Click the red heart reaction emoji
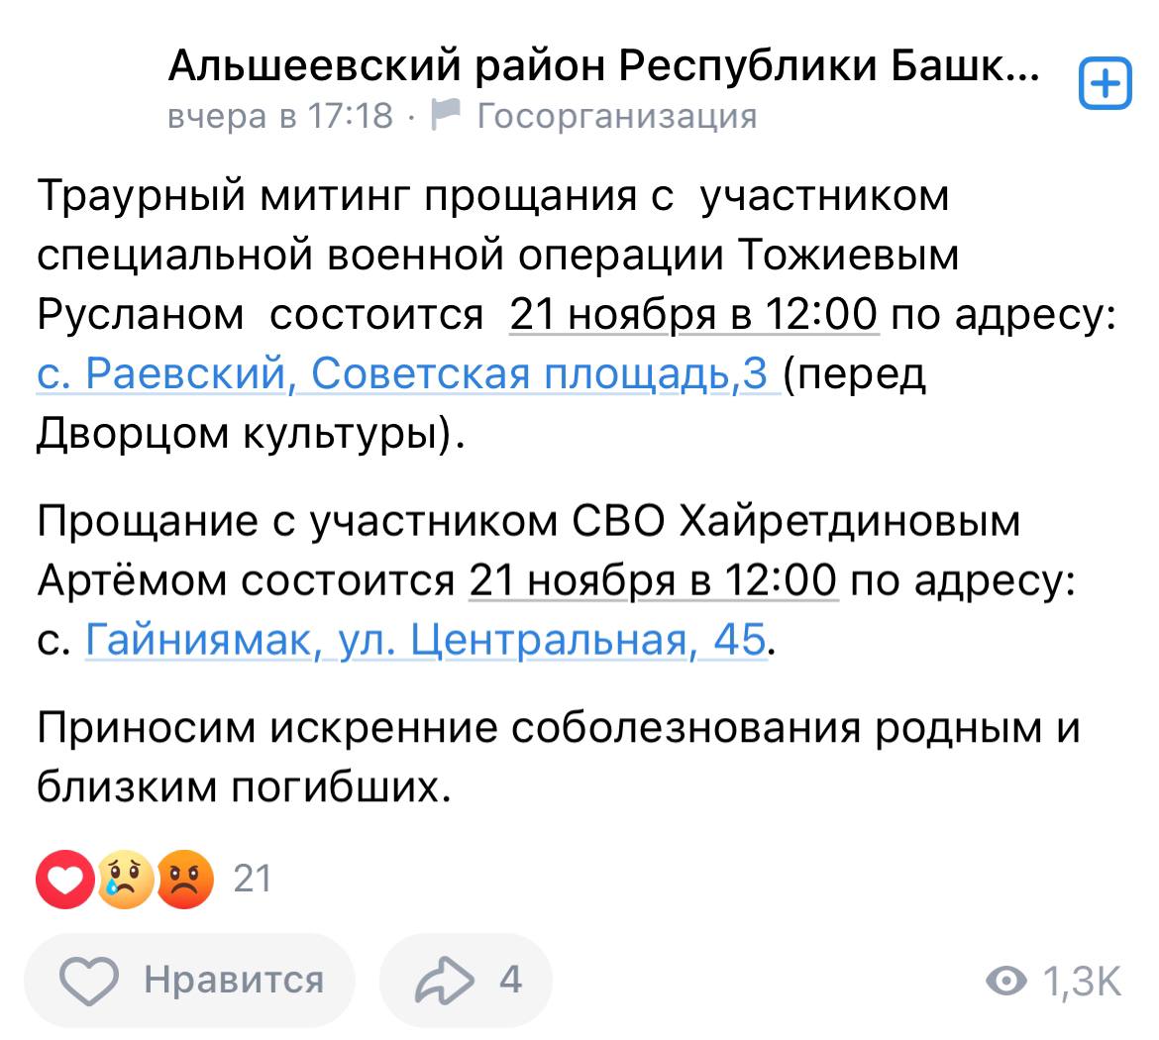 (x=65, y=879)
